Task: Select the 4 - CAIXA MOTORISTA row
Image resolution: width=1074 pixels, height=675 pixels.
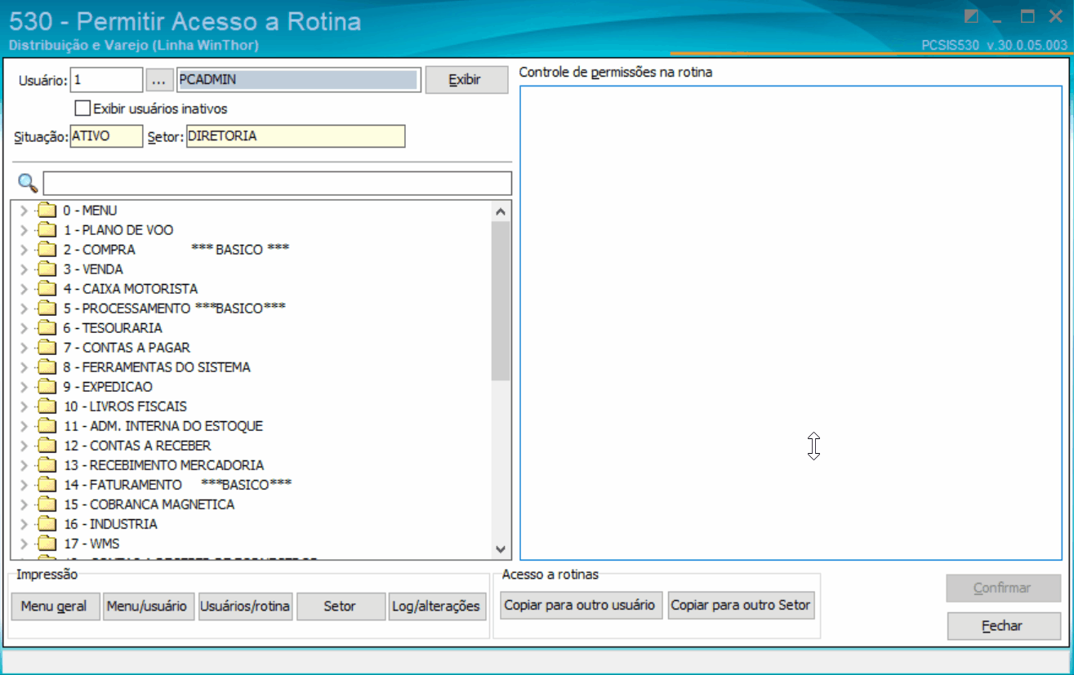Action: [x=131, y=289]
